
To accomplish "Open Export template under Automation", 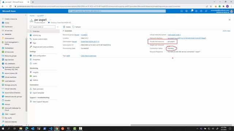I will [38, 93].
